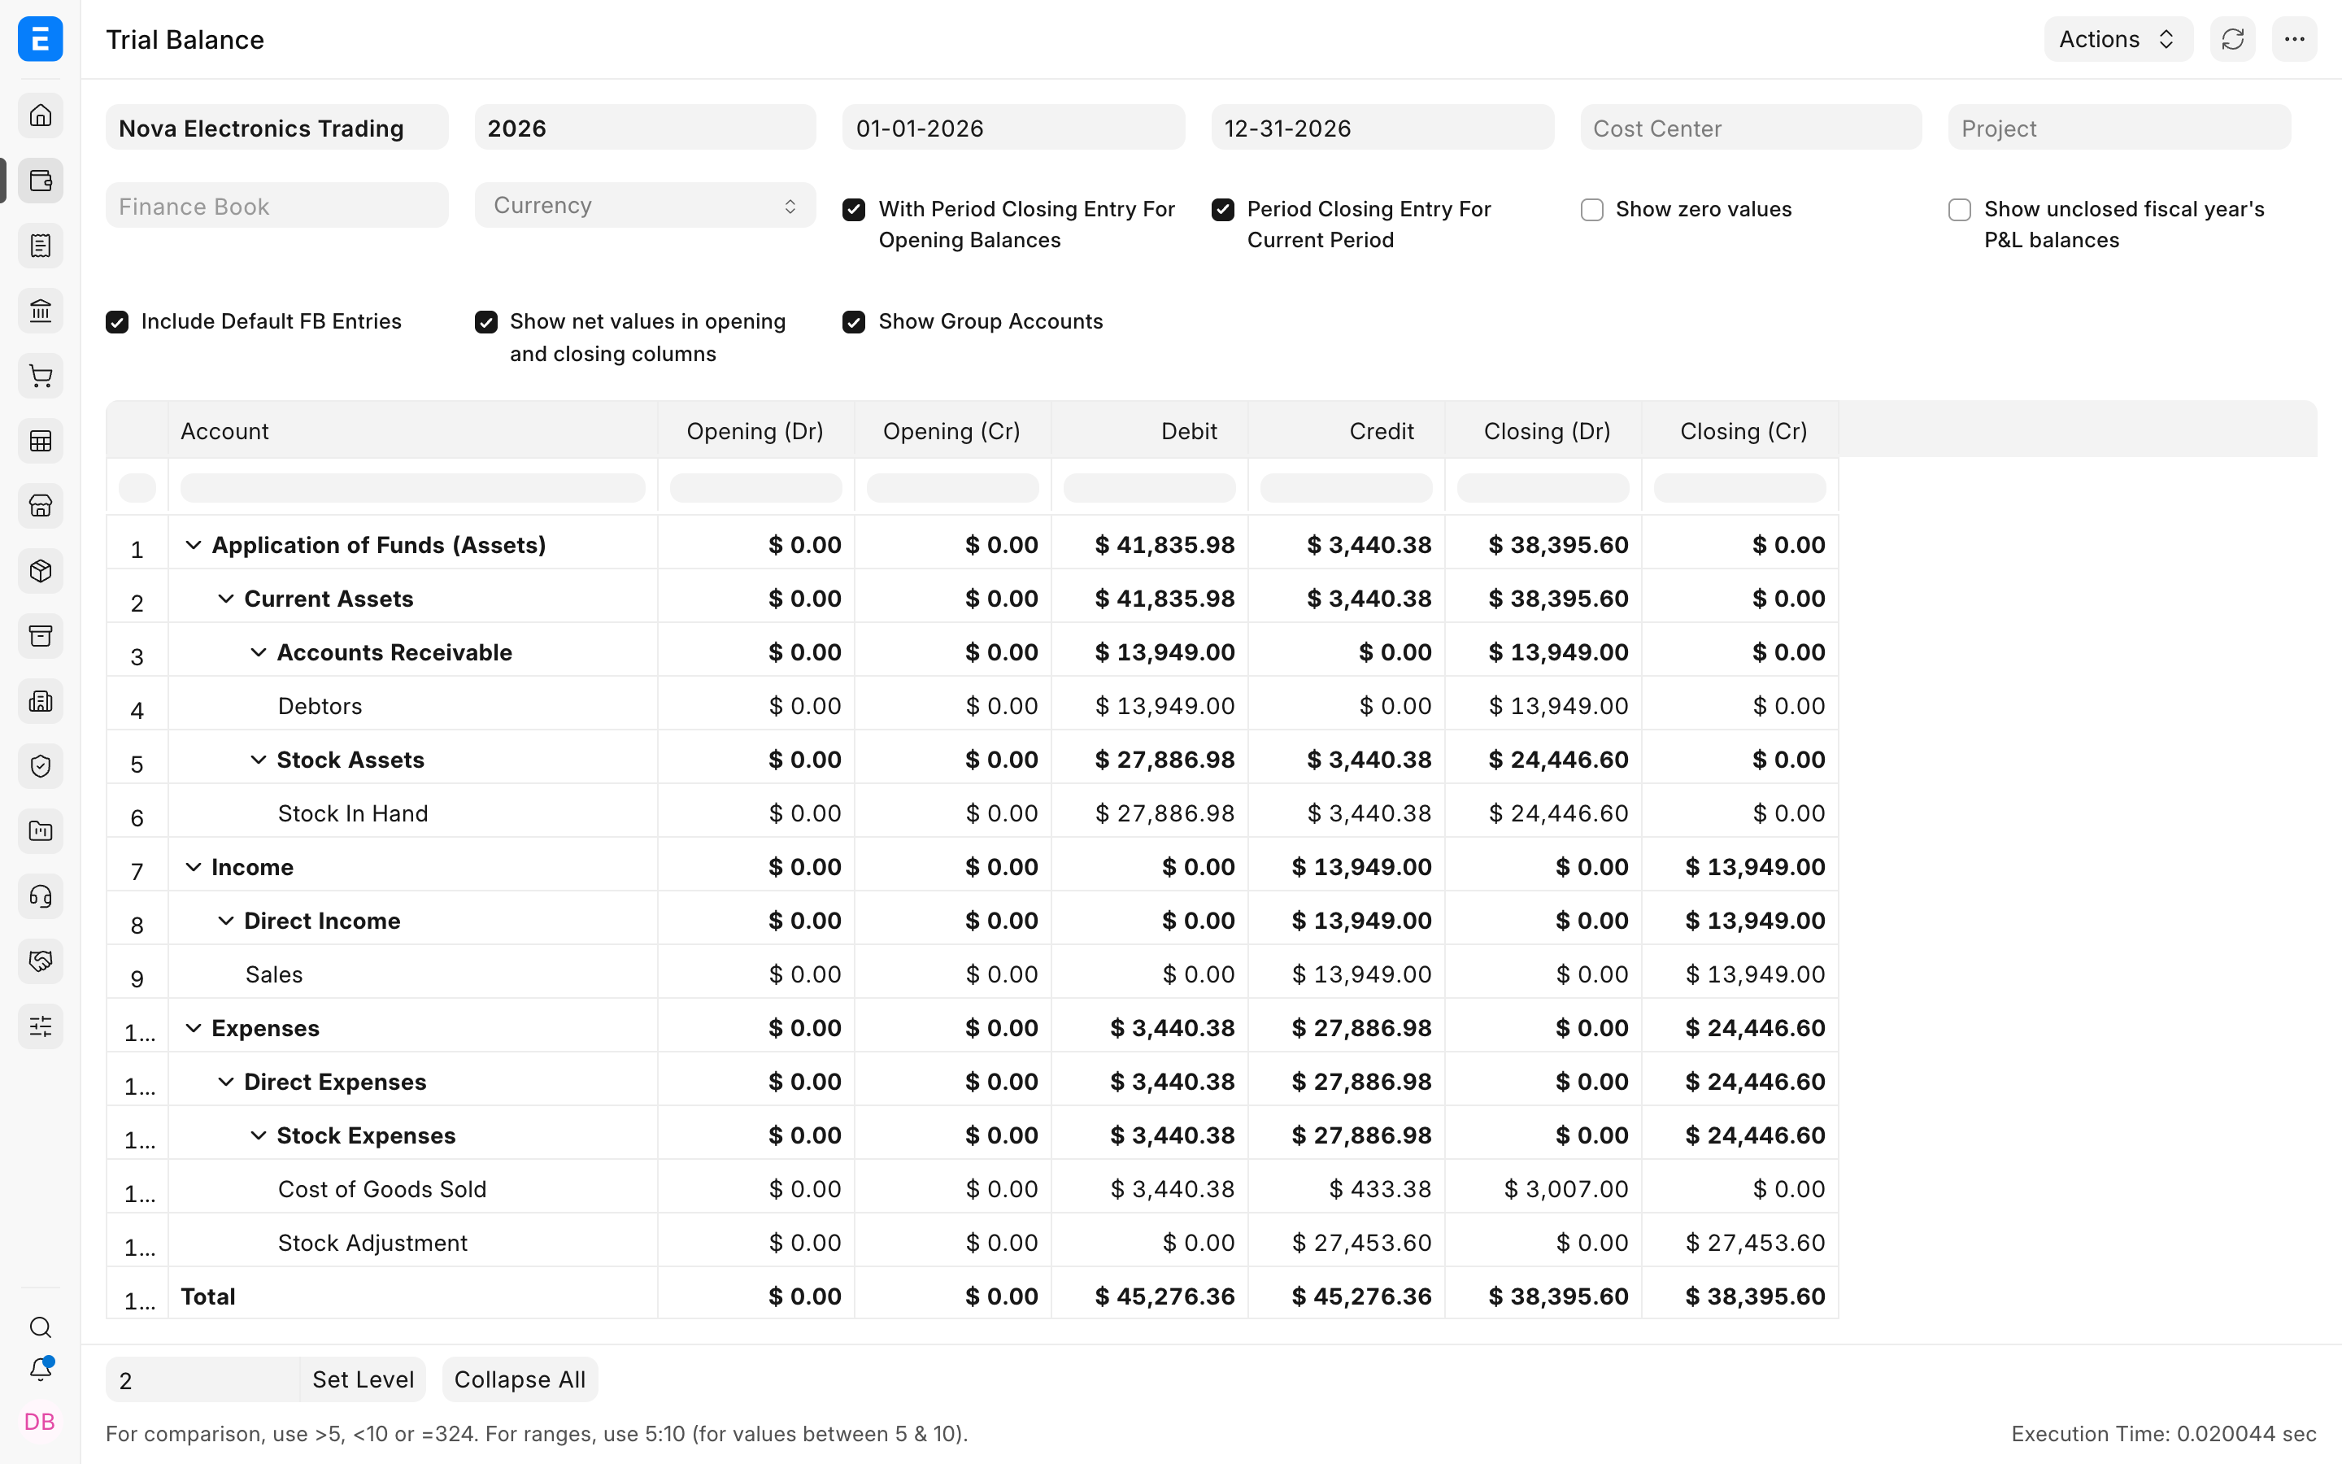Click the Set Level button

click(x=363, y=1379)
